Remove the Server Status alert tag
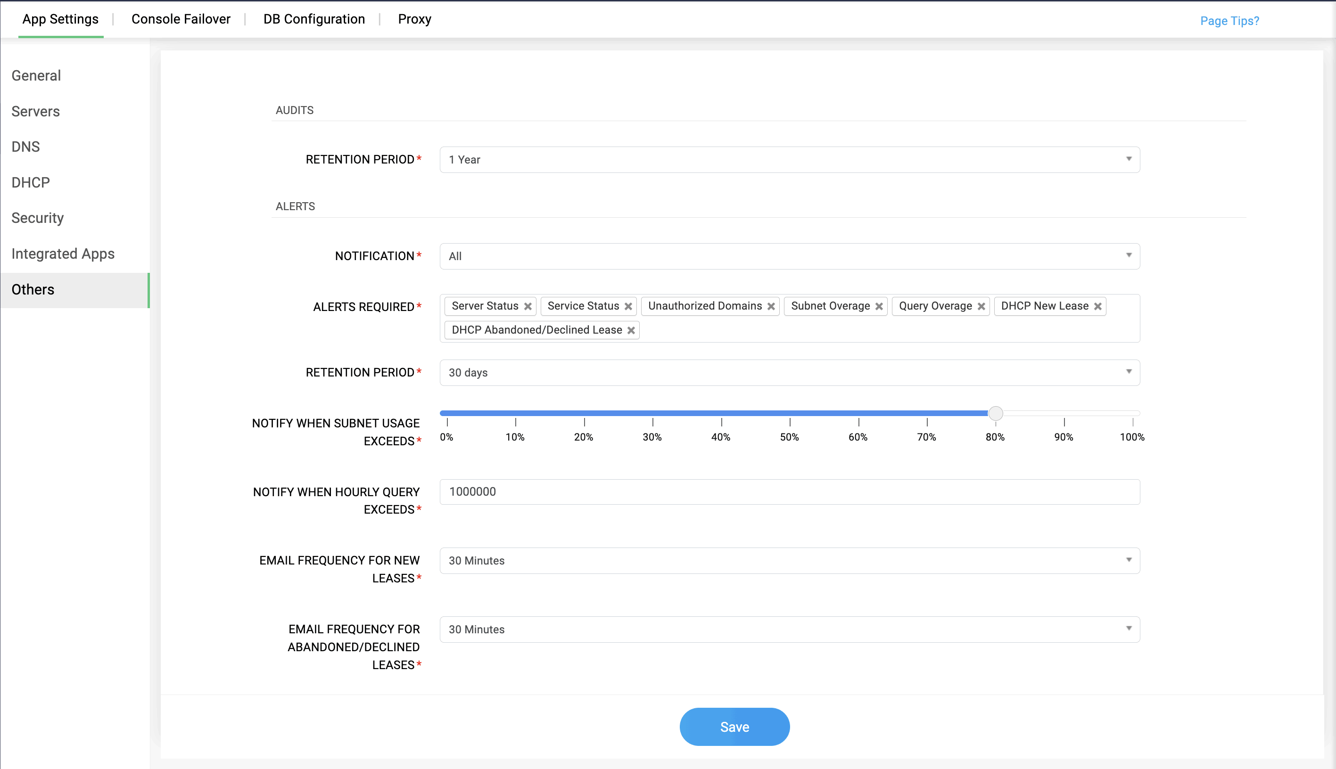Viewport: 1336px width, 769px height. [527, 306]
